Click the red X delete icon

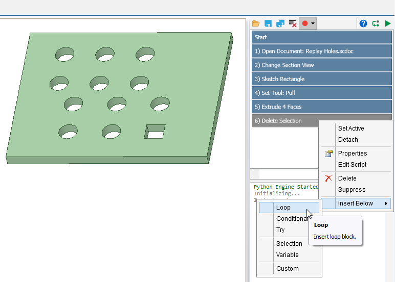(x=328, y=178)
